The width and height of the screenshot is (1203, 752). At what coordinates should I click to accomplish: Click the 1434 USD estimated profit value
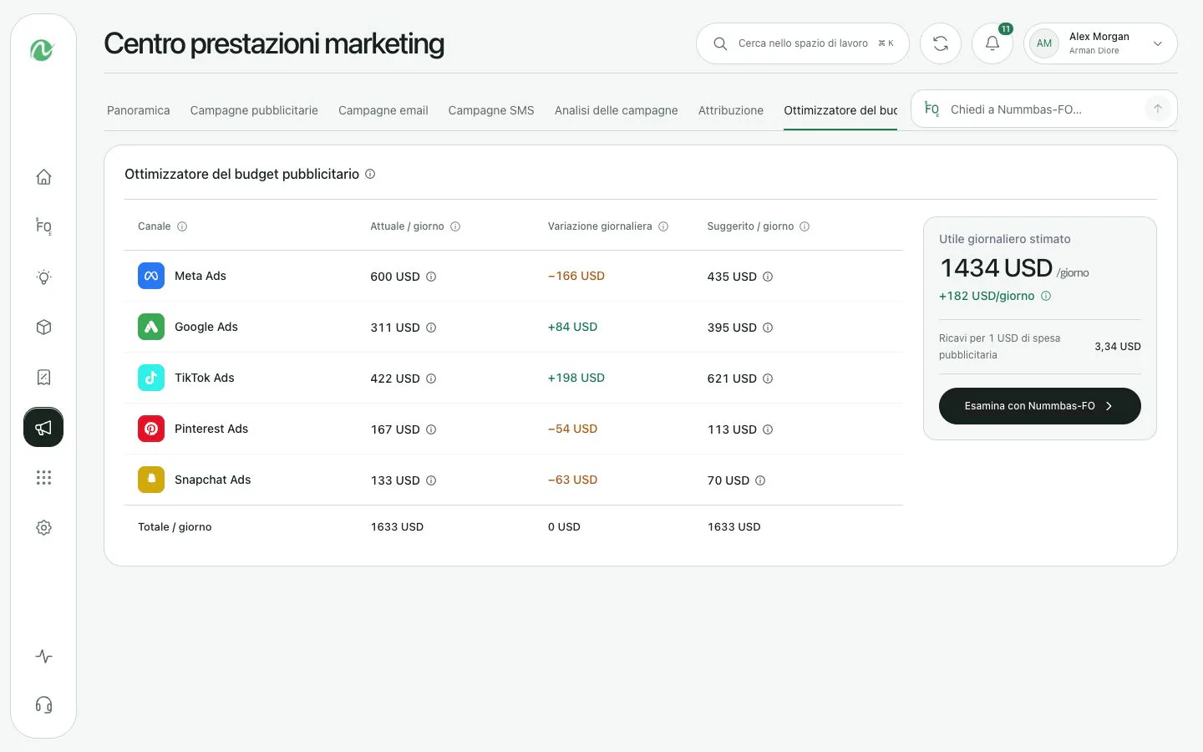[997, 268]
